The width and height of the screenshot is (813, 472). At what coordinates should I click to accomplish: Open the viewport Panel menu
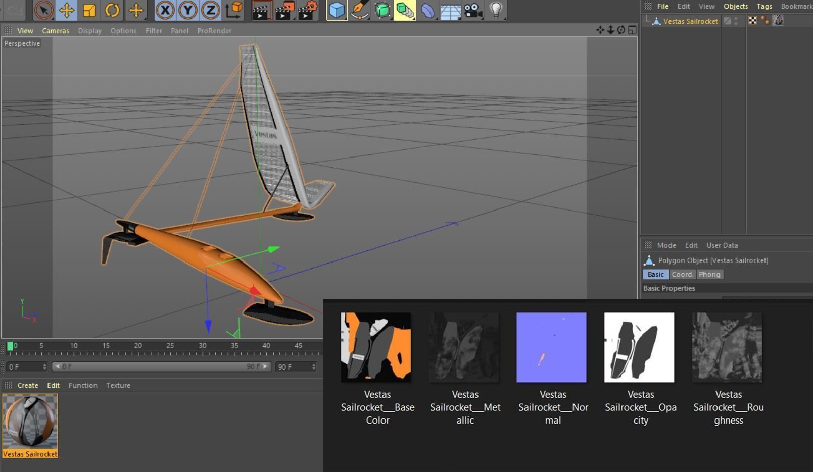click(x=179, y=31)
